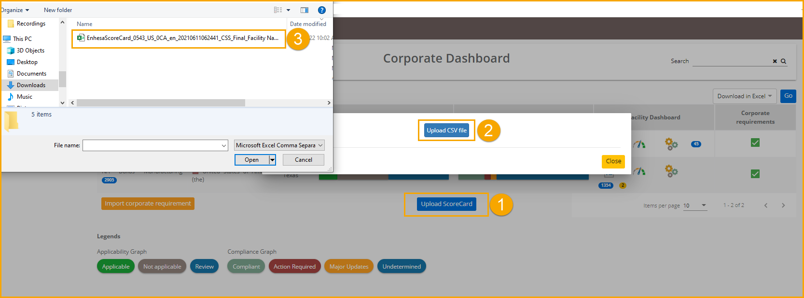The height and width of the screenshot is (298, 804).
Task: Click the search magnifier icon
Action: [783, 61]
